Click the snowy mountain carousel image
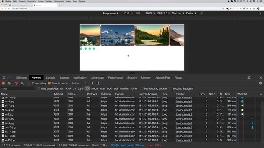264x148 pixels. 118,35
